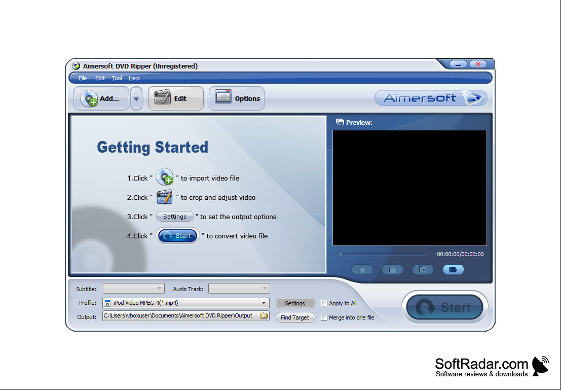Open the File menu
The height and width of the screenshot is (390, 561).
click(x=83, y=78)
